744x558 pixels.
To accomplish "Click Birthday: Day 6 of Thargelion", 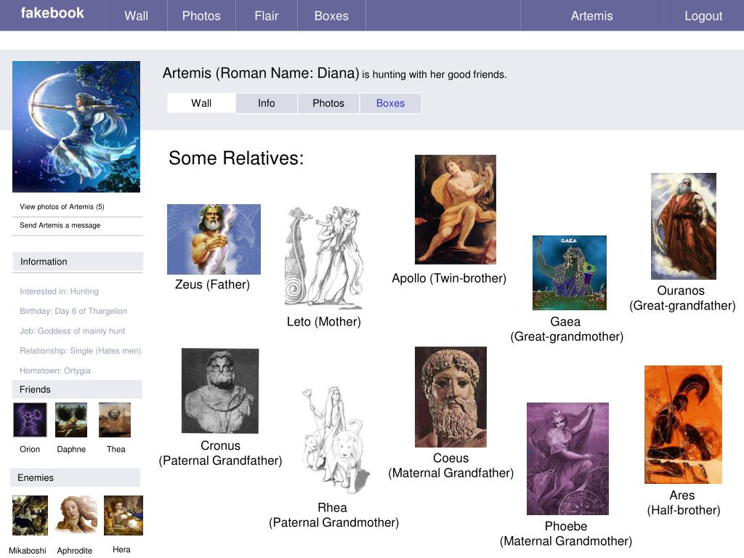I will click(73, 311).
